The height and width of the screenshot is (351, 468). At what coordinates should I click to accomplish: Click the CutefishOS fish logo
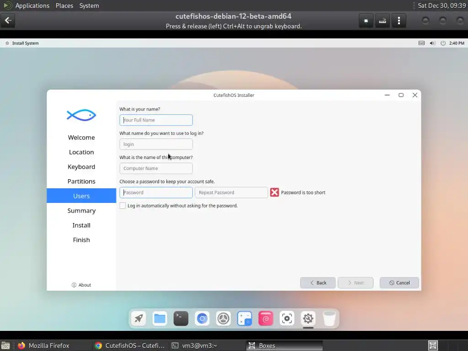[81, 115]
